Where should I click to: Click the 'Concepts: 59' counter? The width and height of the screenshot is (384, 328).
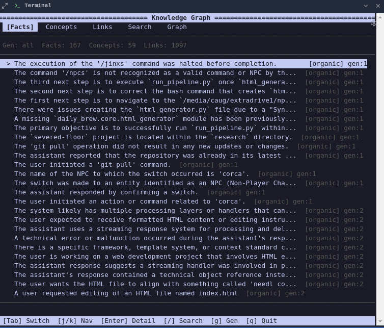coord(112,45)
